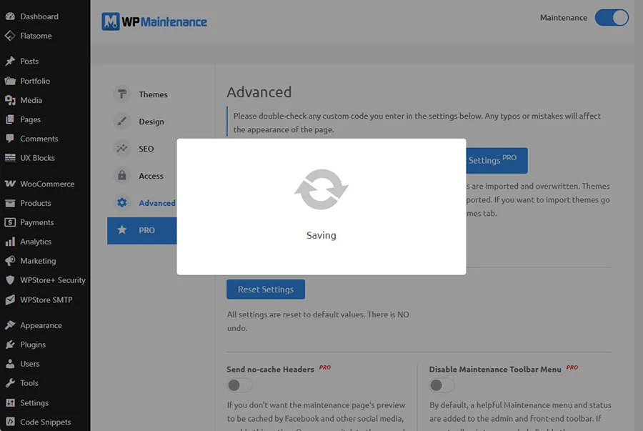Click the Products box icon
This screenshot has width=643, height=431.
coord(10,203)
